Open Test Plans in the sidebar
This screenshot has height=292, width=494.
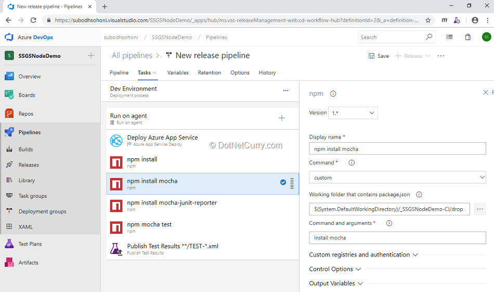30,244
